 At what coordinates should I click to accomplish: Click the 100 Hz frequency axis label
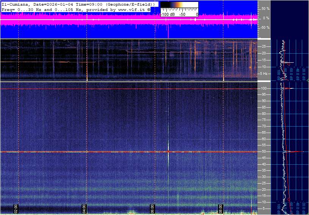(264, 88)
